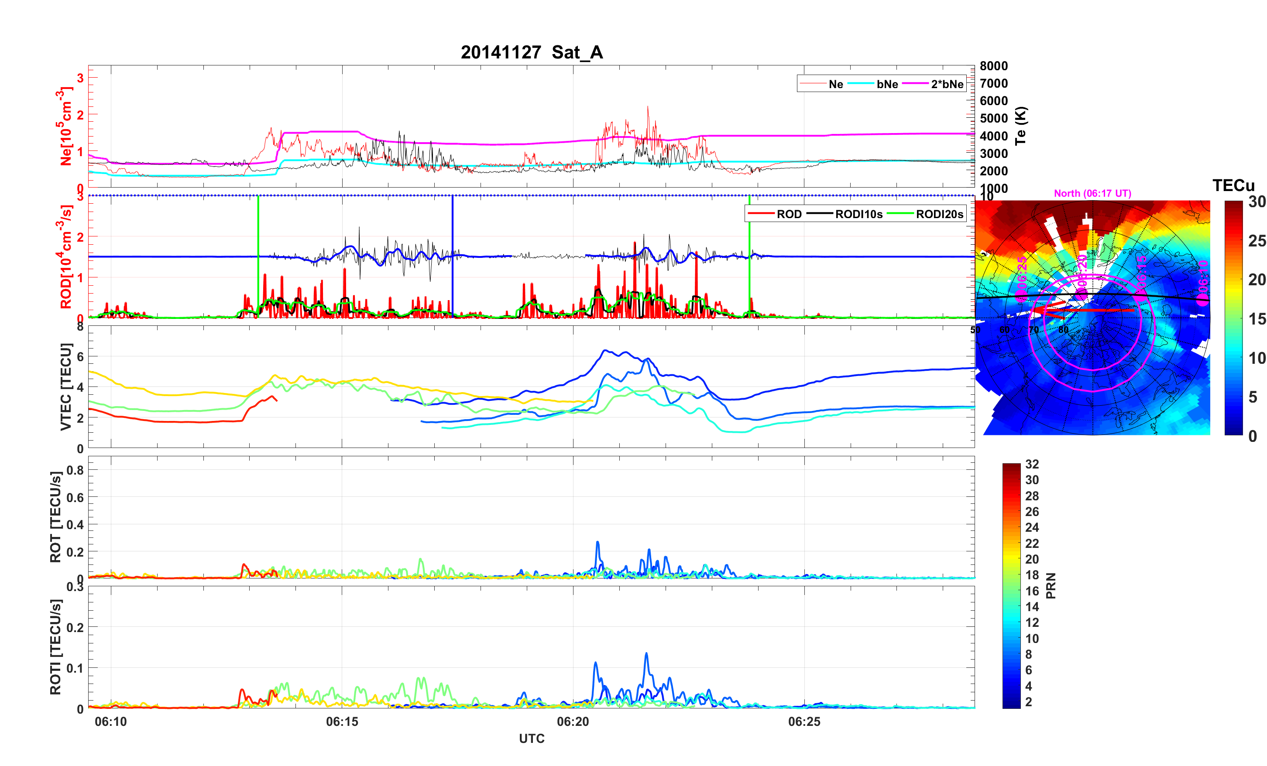Click the UTC x-axis label
This screenshot has height=766, width=1267.
click(532, 739)
